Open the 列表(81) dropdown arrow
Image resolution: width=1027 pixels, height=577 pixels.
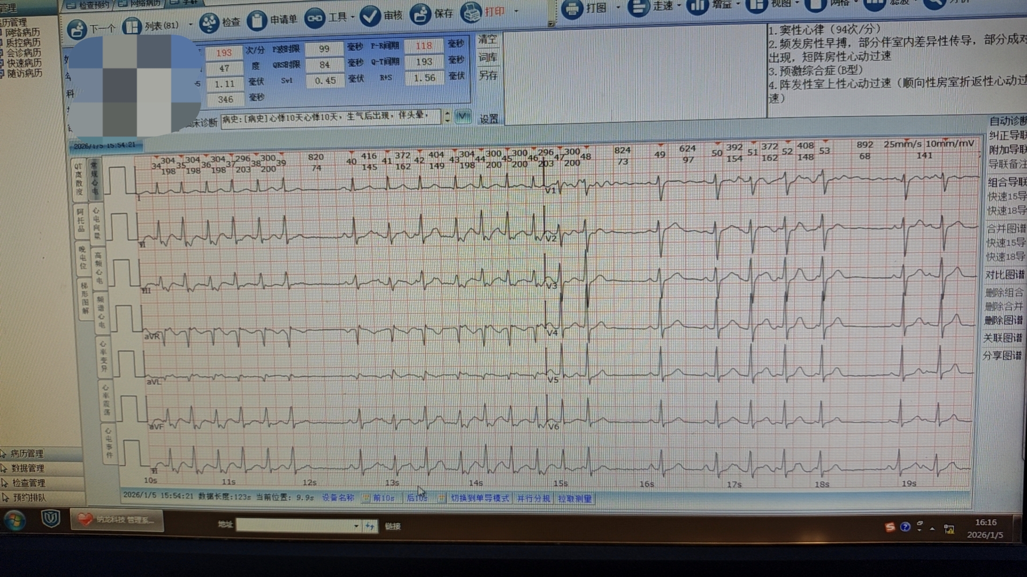(x=190, y=25)
